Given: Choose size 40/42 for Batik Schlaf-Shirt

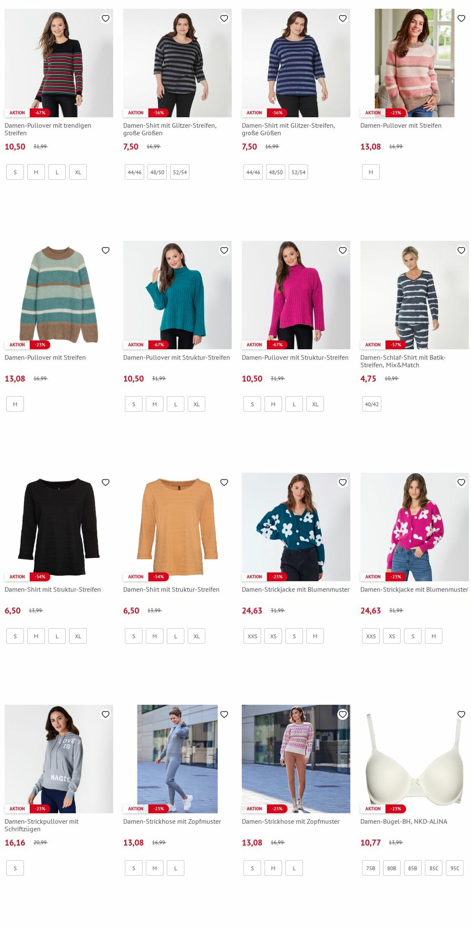Looking at the screenshot, I should click(372, 404).
